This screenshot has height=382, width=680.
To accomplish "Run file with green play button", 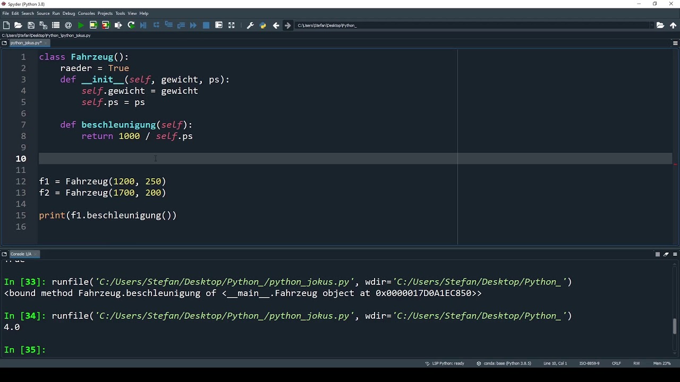I will 81,25.
